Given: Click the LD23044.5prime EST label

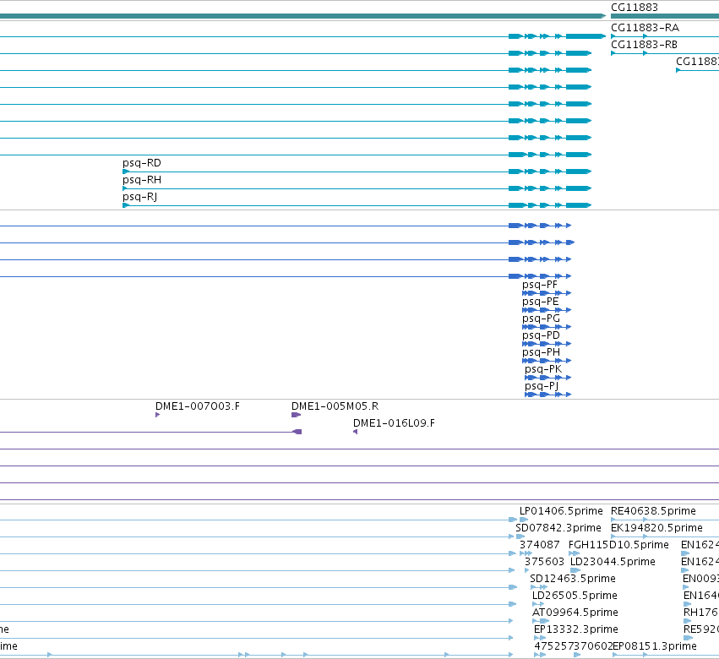Looking at the screenshot, I should [613, 562].
